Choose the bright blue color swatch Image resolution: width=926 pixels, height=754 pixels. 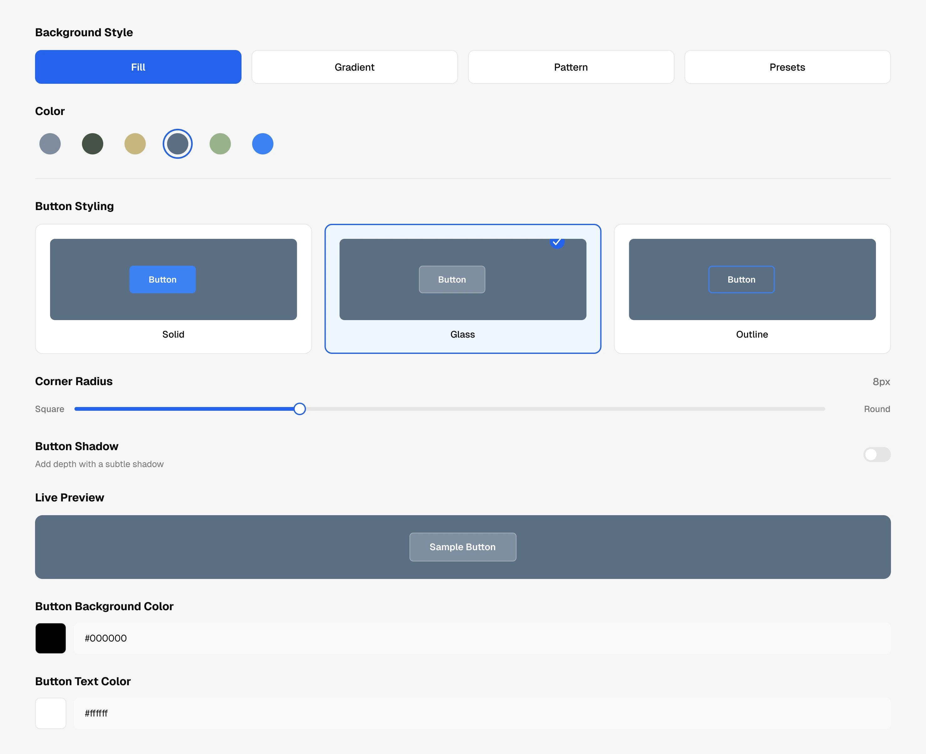(x=263, y=144)
